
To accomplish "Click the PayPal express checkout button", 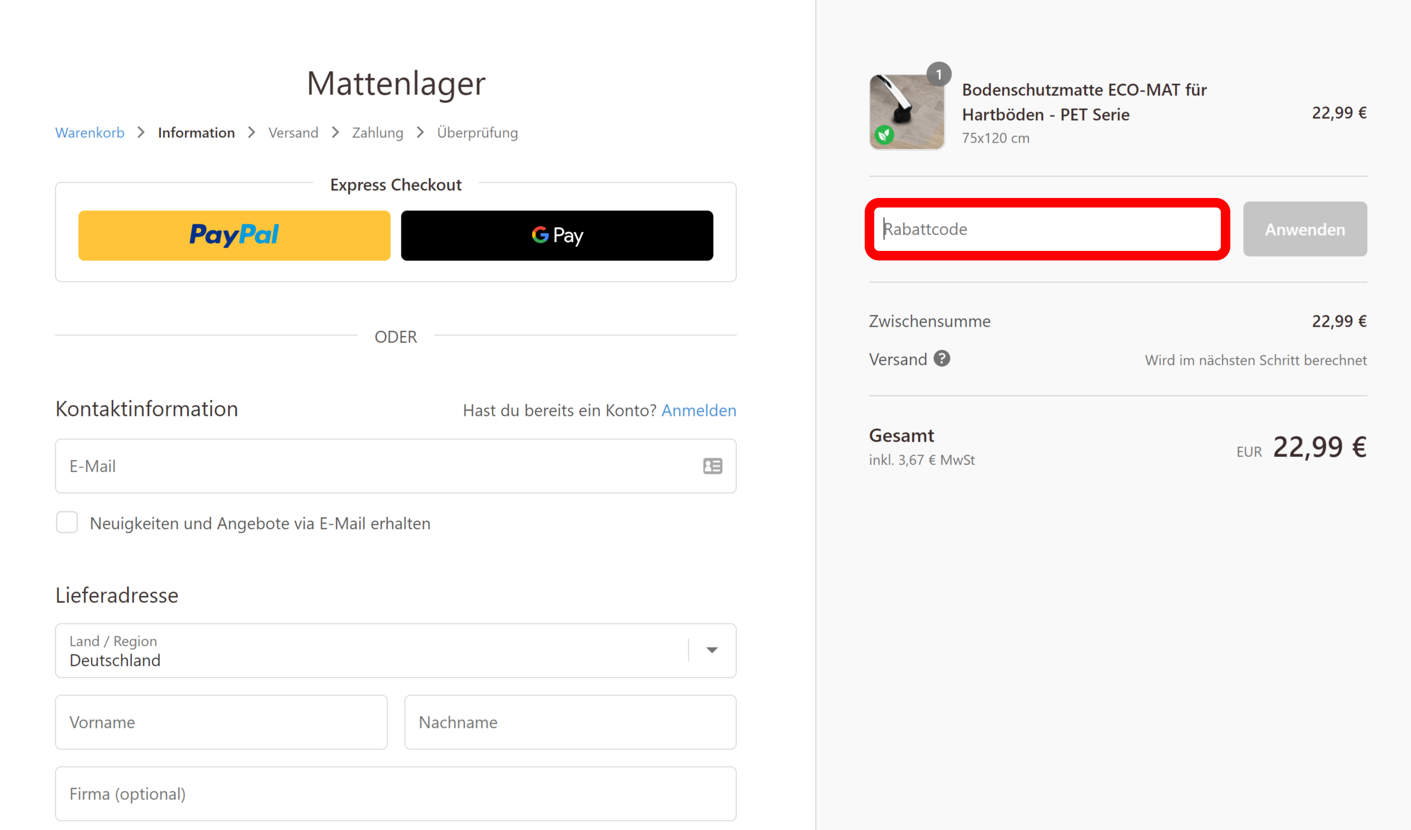I will [234, 235].
